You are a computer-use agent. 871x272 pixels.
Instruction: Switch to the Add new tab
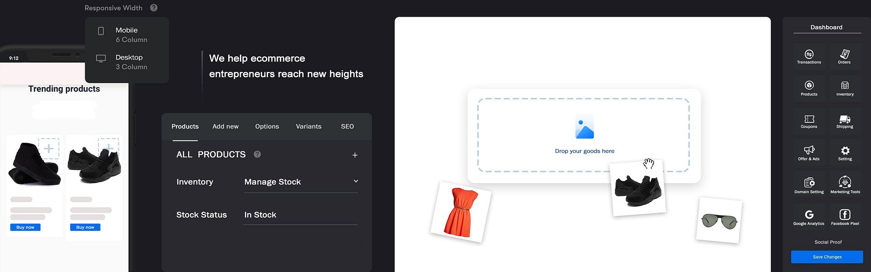[x=225, y=126]
